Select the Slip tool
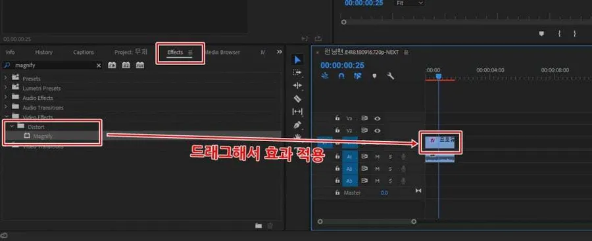This screenshot has width=592, height=241. click(297, 112)
